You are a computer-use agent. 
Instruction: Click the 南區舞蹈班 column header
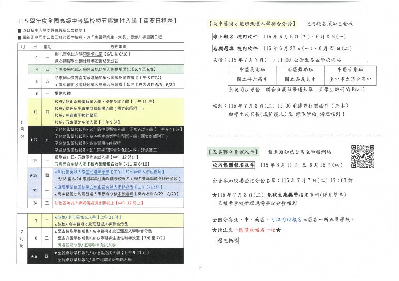pyautogui.click(x=300, y=70)
